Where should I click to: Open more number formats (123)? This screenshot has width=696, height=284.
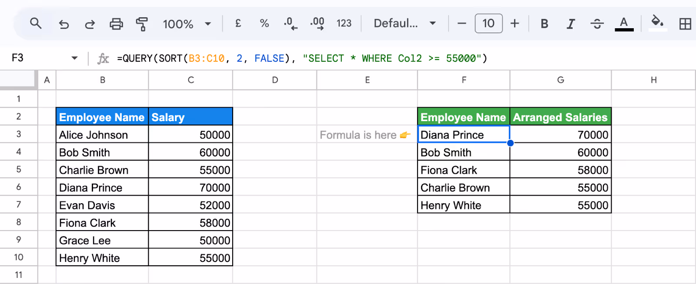point(344,23)
